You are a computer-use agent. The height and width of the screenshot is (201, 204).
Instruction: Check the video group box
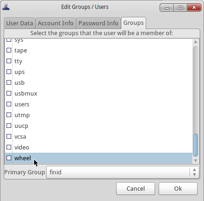pyautogui.click(x=9, y=147)
